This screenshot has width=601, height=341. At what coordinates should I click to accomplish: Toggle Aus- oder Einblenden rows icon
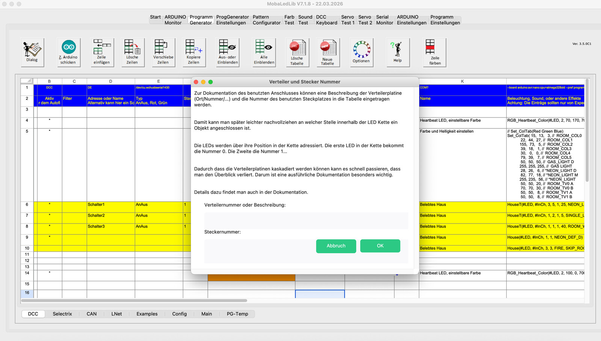(x=228, y=52)
